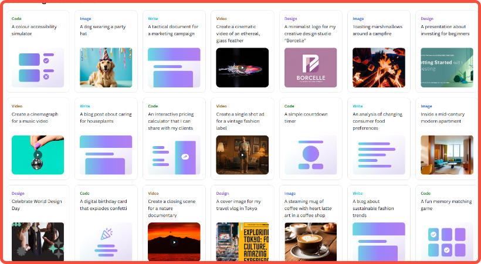Select prompt "A cover image for my travel vlog in Tokyo"
The image size is (481, 264).
click(239, 205)
